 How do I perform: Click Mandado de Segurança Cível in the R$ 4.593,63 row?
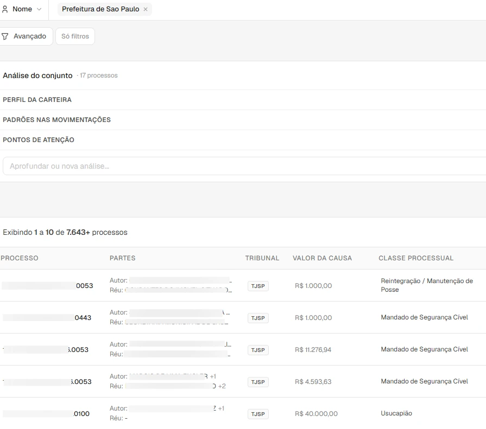[x=424, y=381]
